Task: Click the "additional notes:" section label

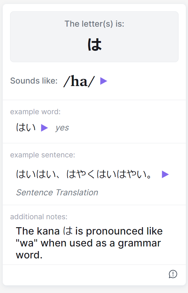Action: pyautogui.click(x=39, y=217)
